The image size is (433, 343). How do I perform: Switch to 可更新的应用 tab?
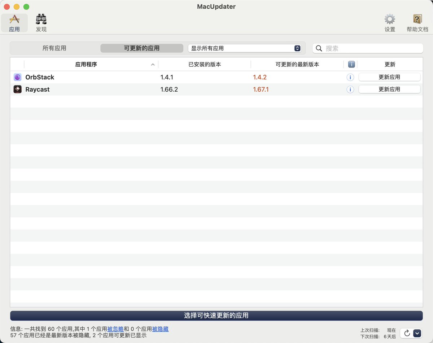(142, 48)
